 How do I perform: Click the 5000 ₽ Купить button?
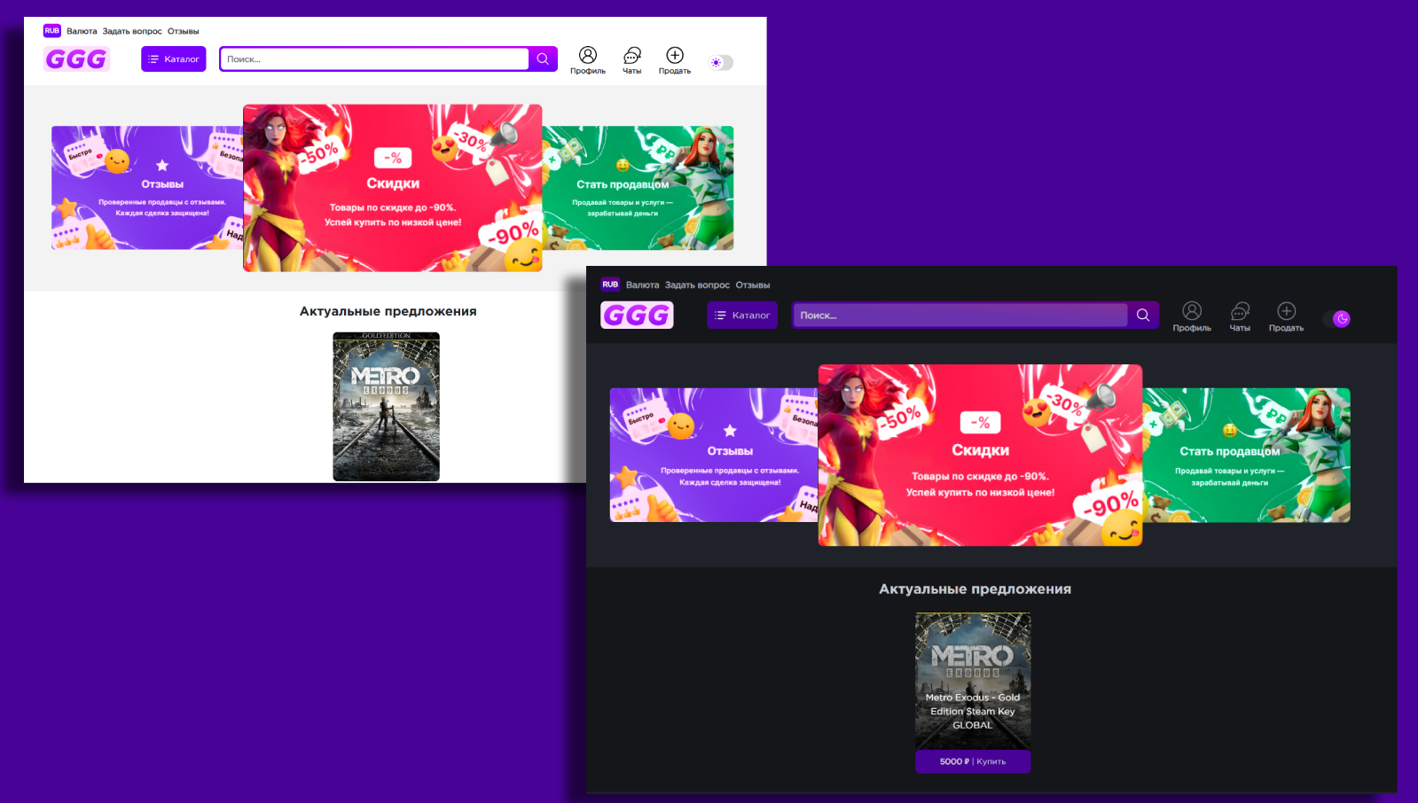pyautogui.click(x=973, y=761)
